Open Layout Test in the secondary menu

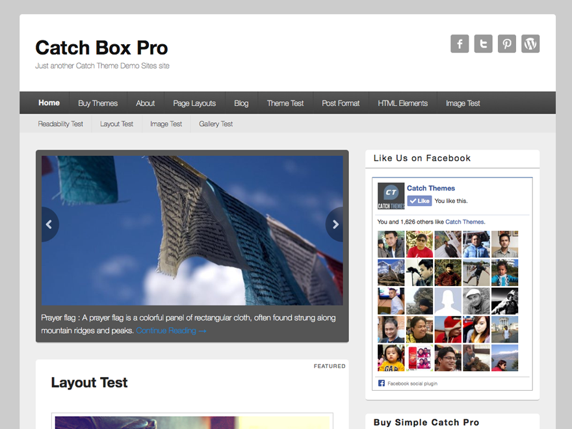(x=117, y=123)
